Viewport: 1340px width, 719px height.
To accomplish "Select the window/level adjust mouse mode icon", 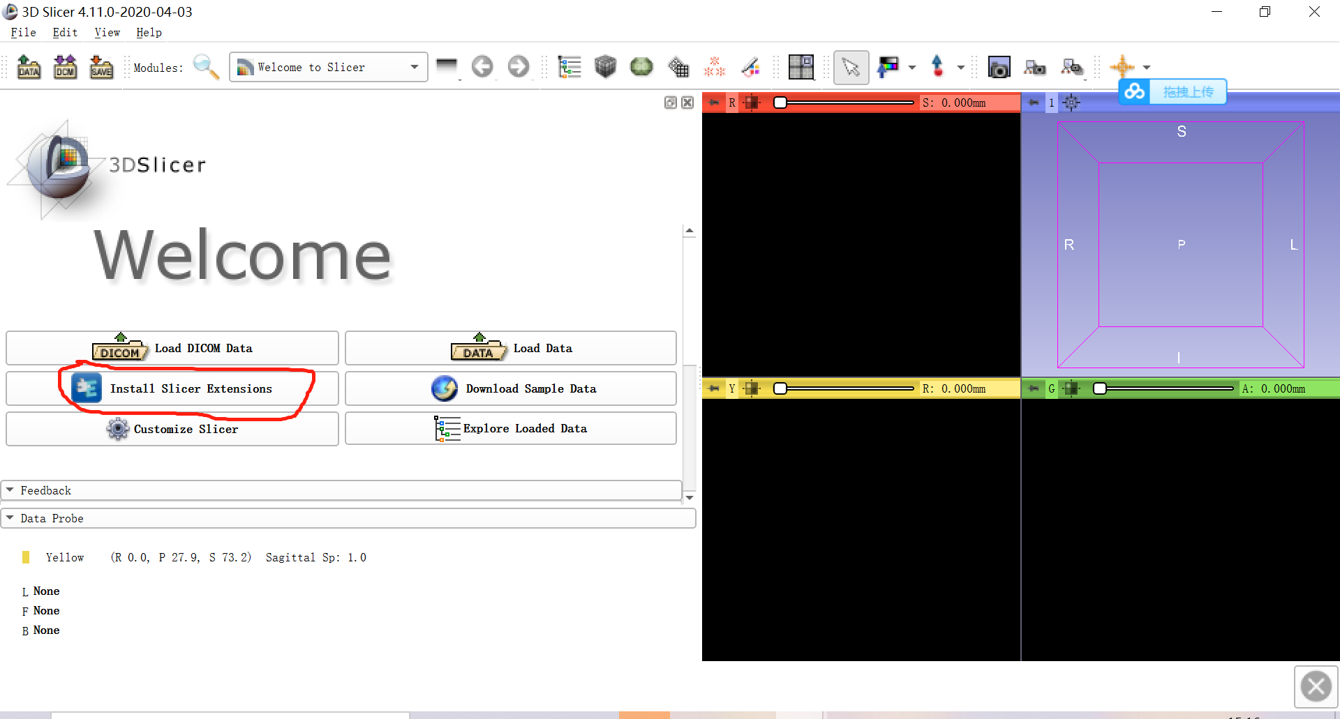I will [x=888, y=67].
